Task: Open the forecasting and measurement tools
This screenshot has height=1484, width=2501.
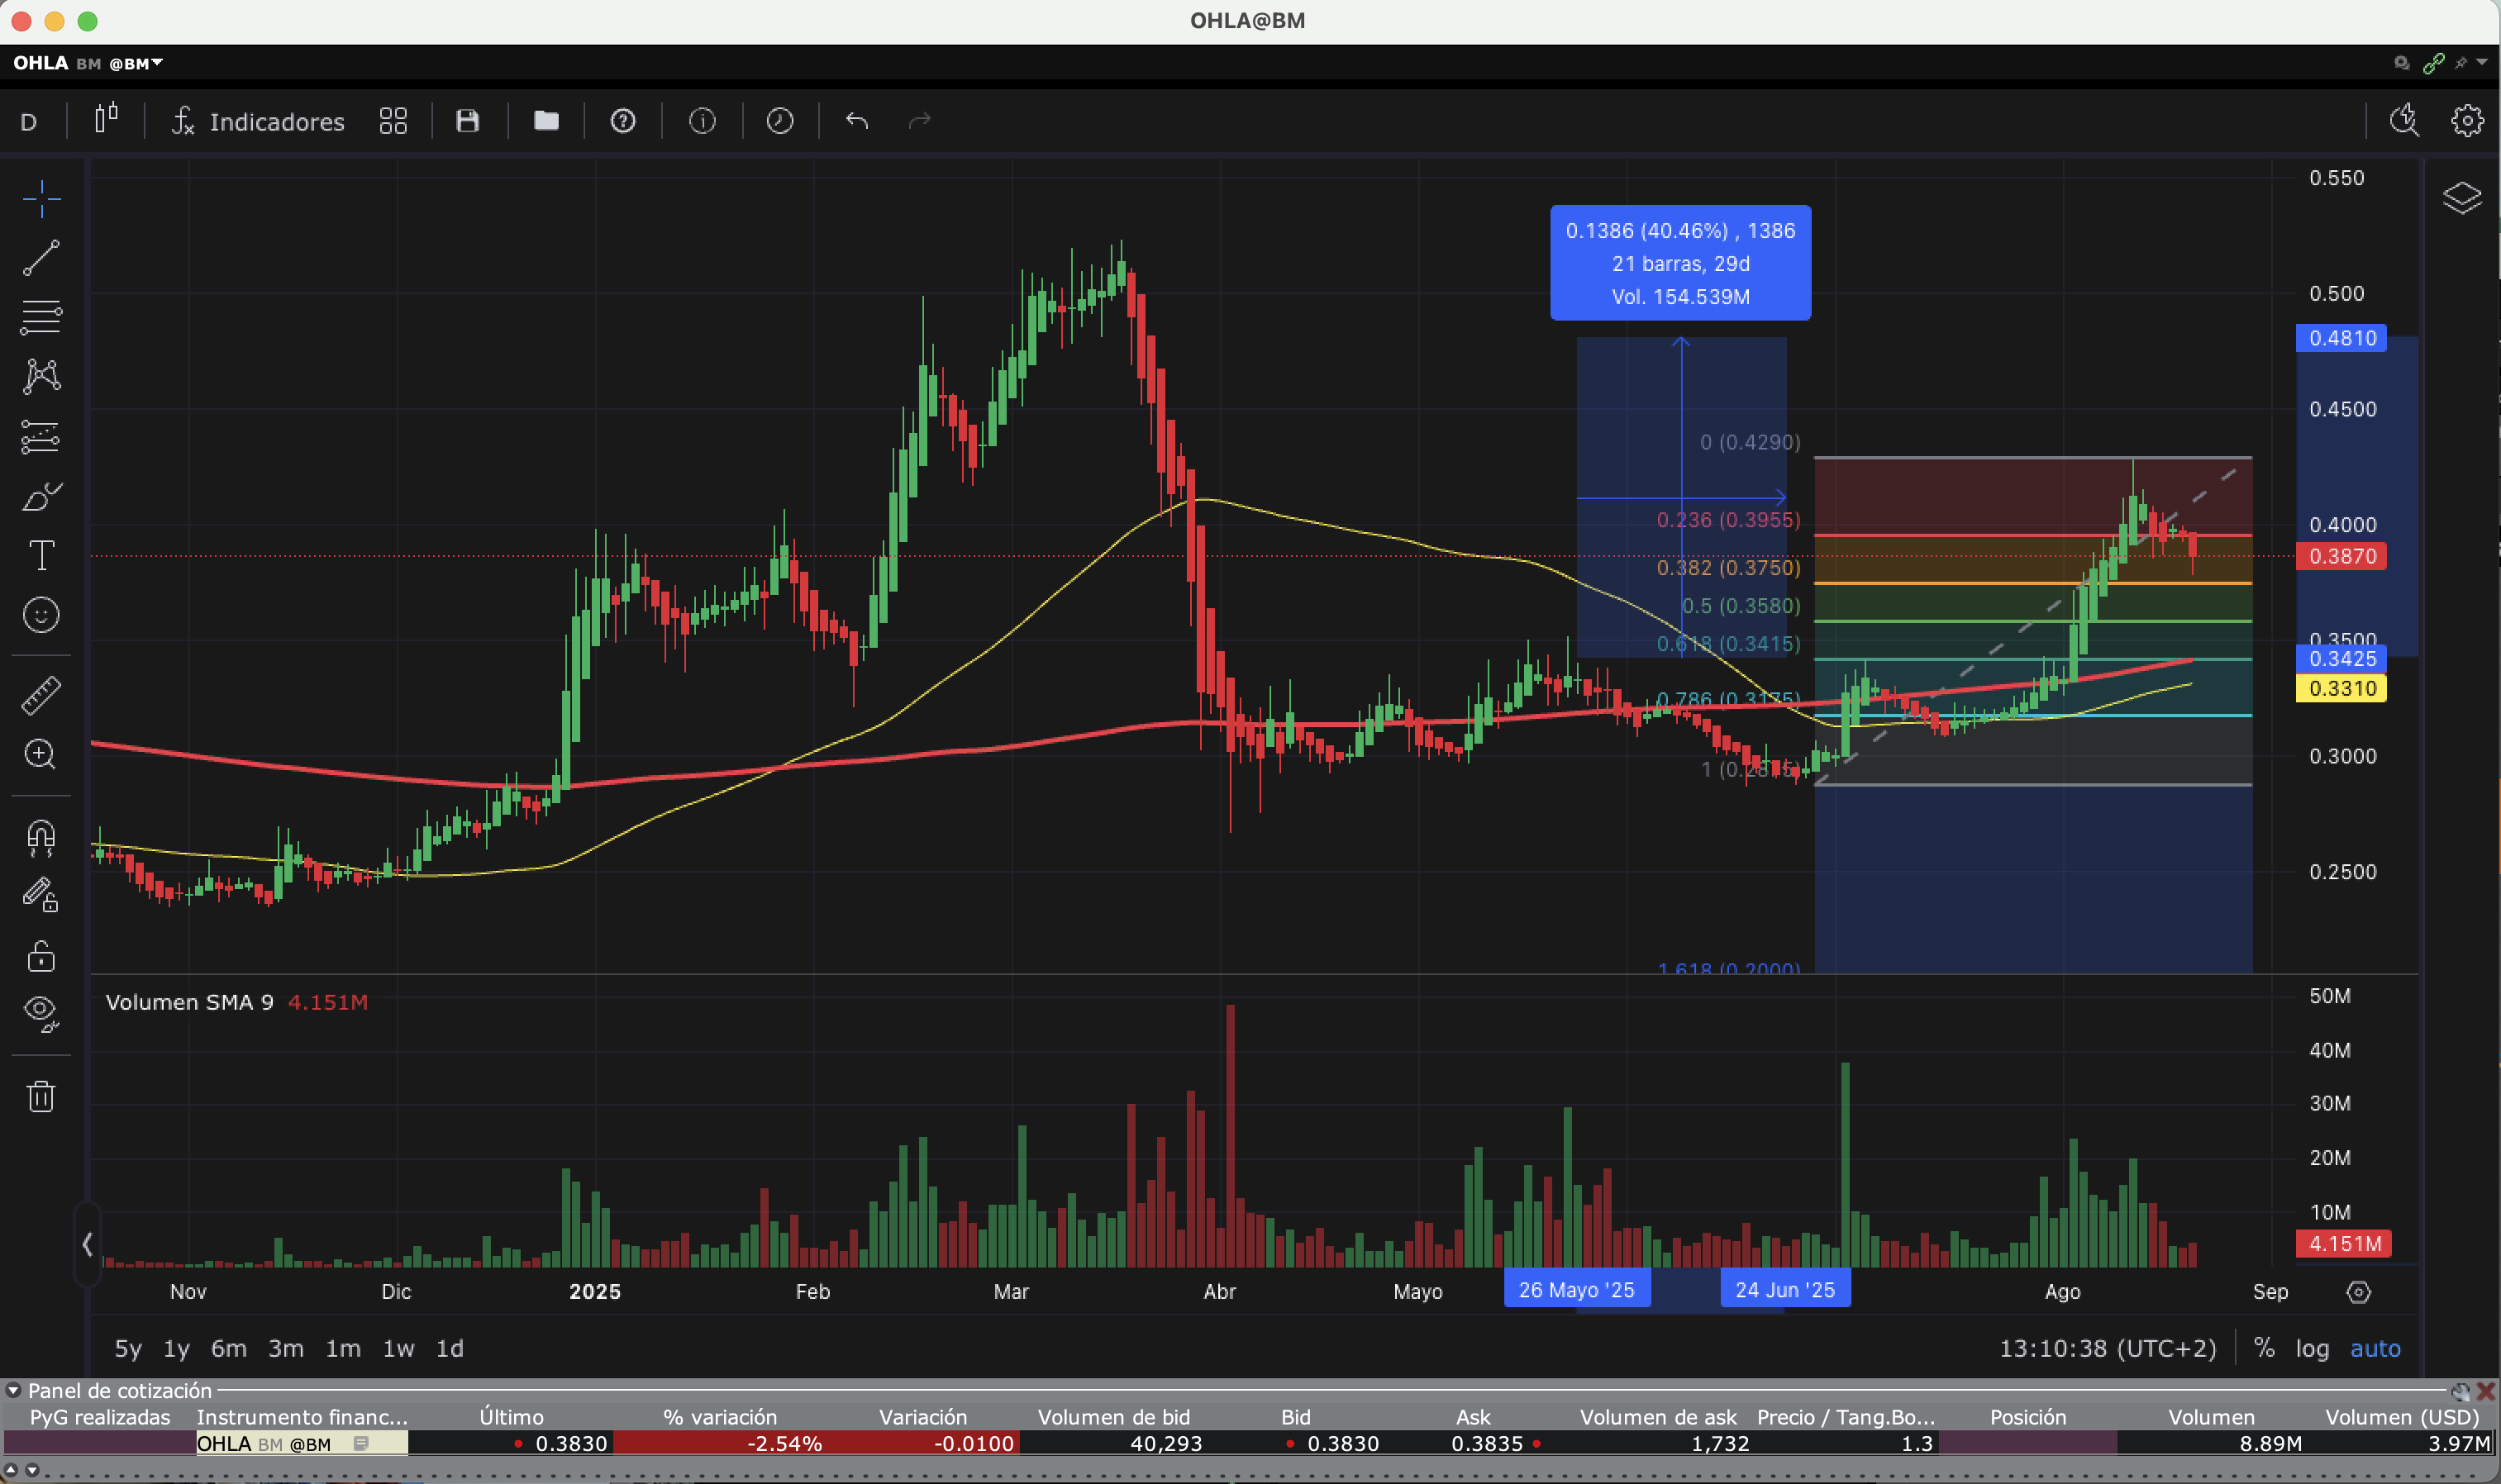Action: point(41,437)
